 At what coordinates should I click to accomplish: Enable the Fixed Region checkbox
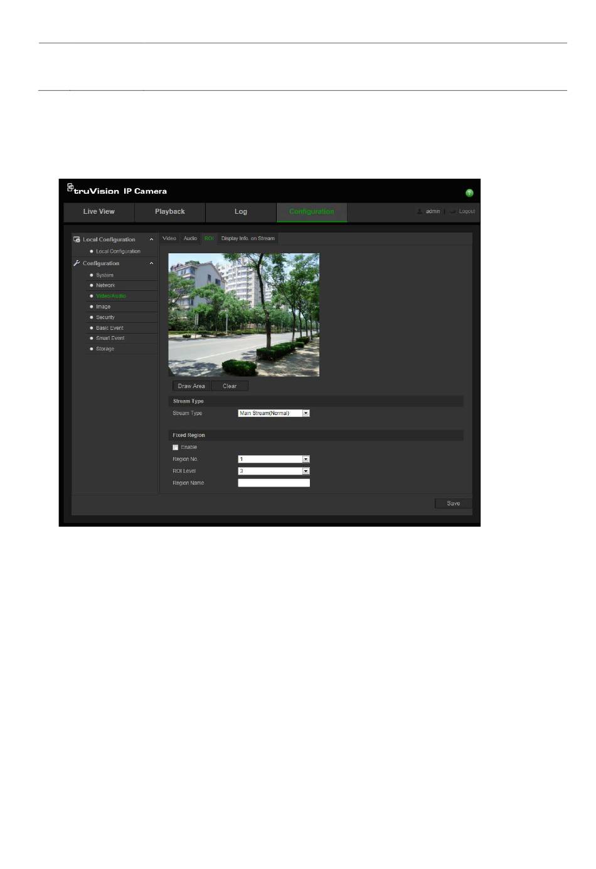176,448
